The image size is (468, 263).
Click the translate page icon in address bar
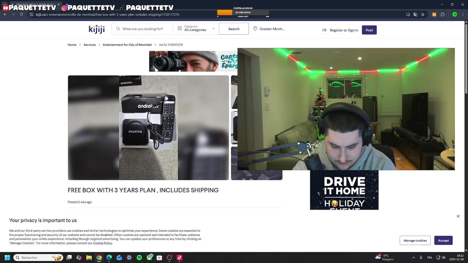pos(415,15)
